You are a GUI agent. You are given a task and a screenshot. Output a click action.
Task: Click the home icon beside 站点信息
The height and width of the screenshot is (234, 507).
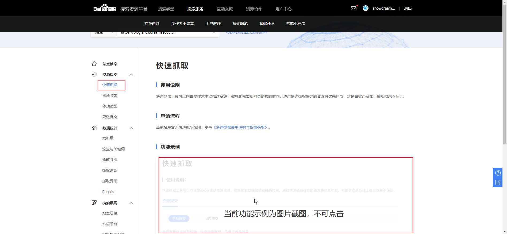coord(94,64)
